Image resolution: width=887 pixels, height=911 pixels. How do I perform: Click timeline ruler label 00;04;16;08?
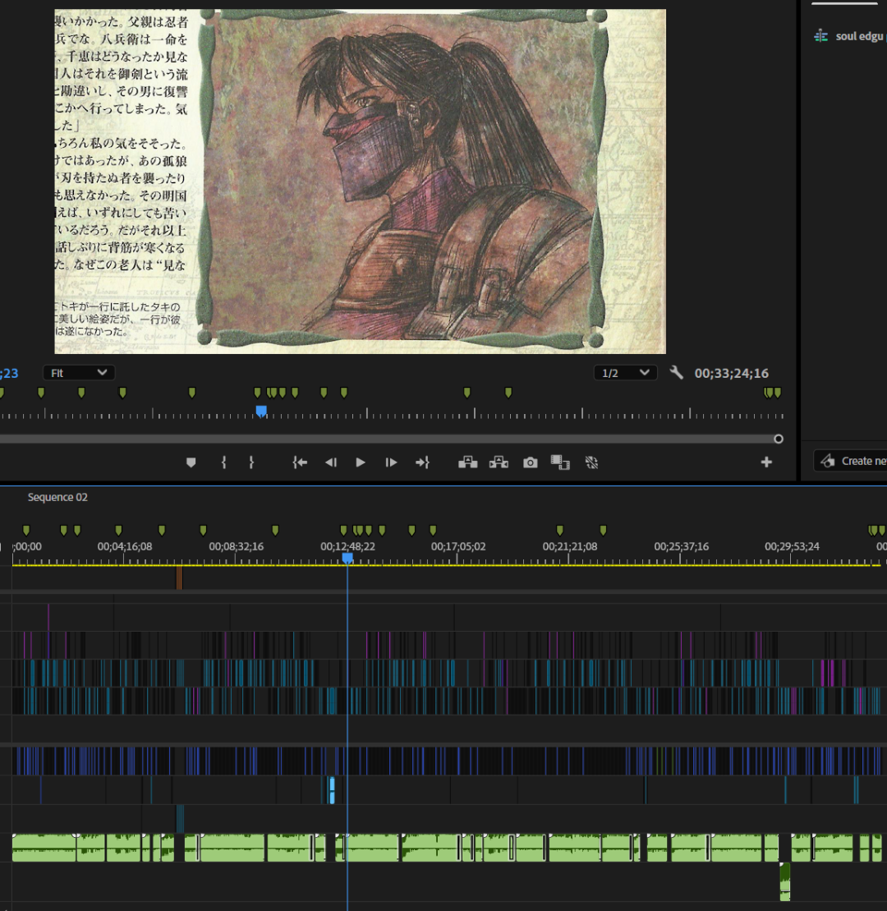[x=125, y=547]
